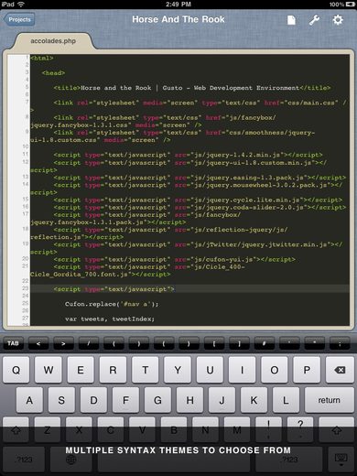Tap the P key

point(307,370)
